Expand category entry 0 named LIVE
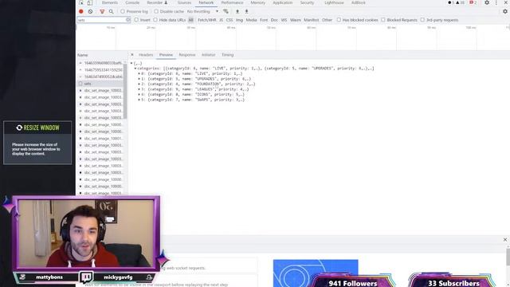 [x=139, y=73]
